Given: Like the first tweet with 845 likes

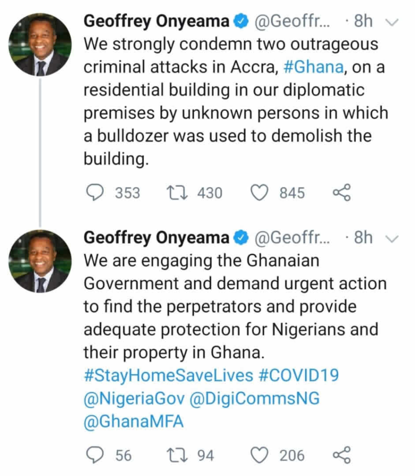Looking at the screenshot, I should pyautogui.click(x=259, y=192).
